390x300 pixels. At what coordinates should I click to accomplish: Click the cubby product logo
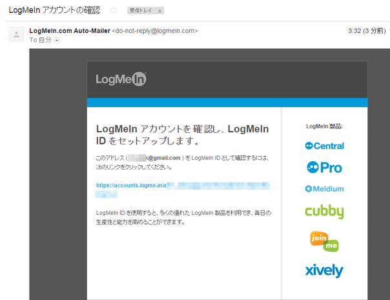click(x=324, y=212)
